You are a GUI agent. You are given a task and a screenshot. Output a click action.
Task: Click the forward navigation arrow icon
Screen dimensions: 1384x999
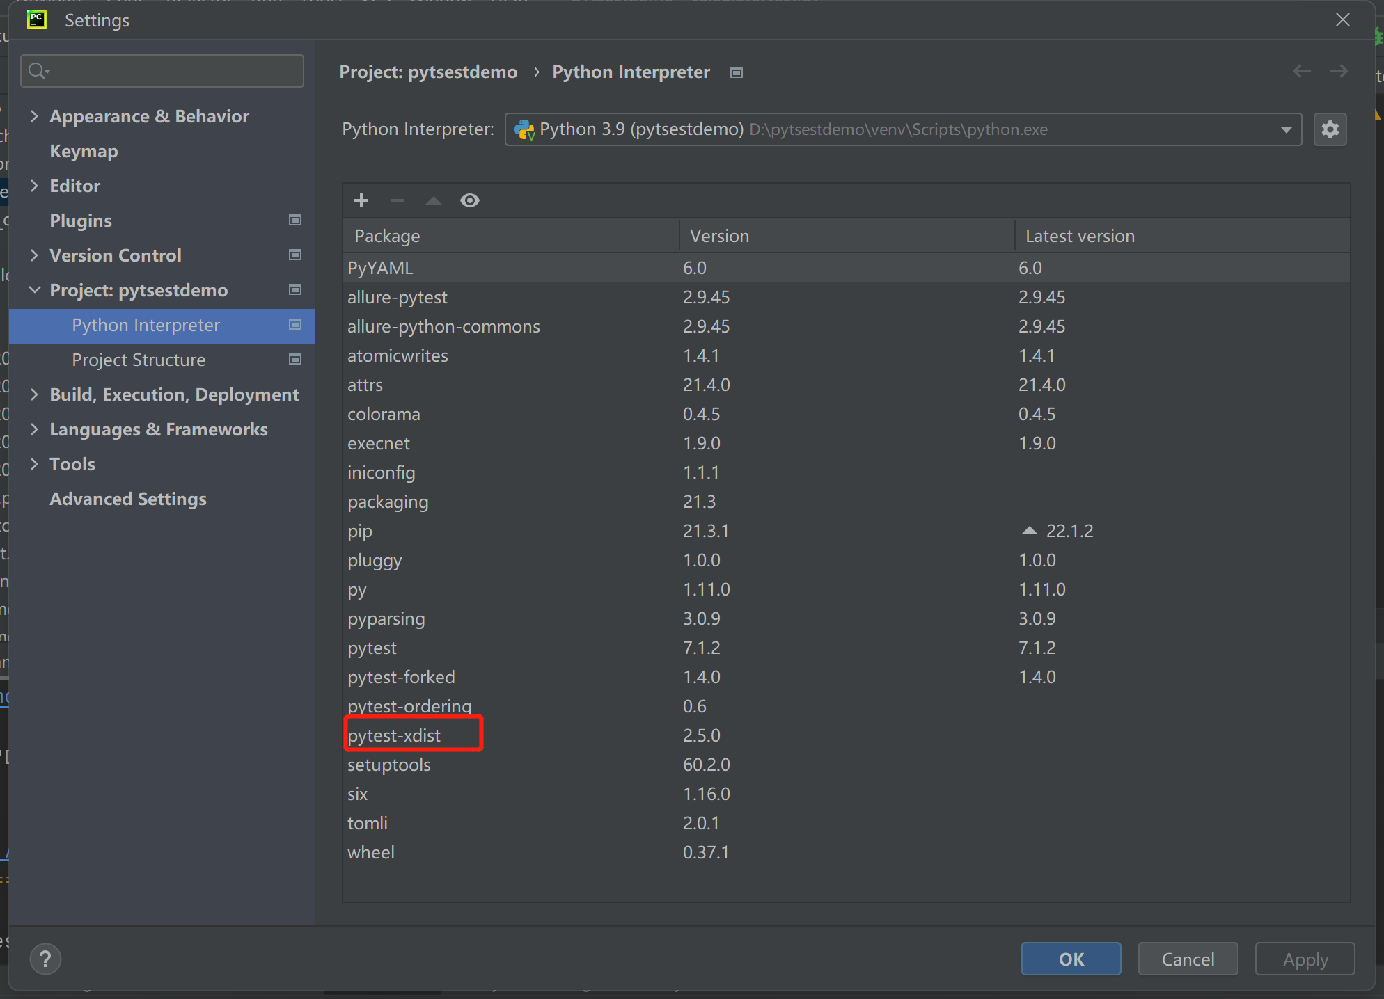pos(1339,72)
